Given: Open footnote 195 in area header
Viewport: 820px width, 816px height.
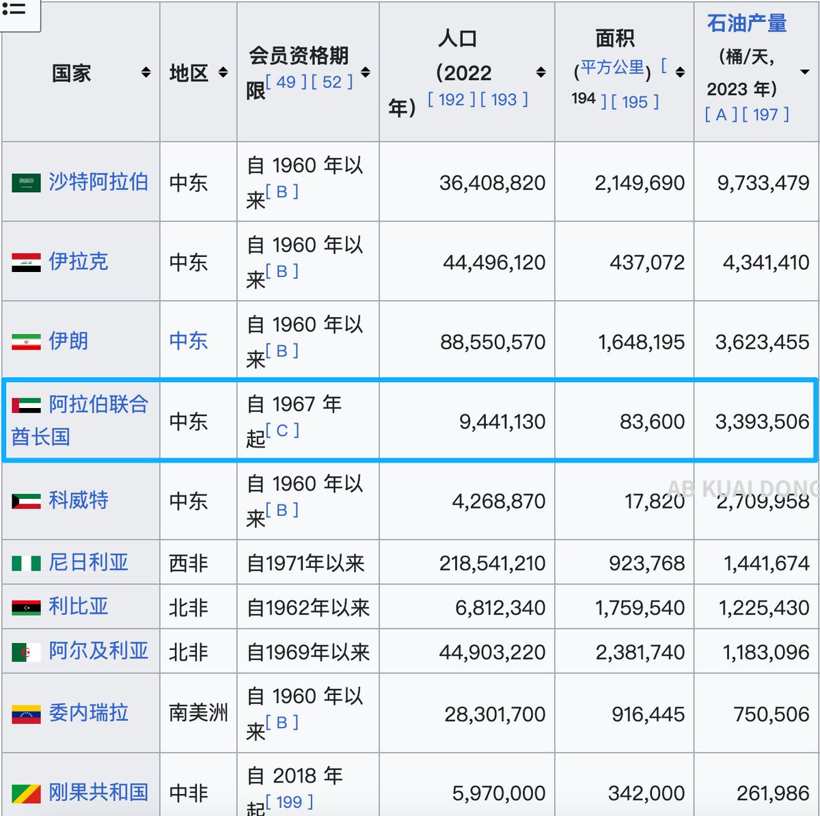Looking at the screenshot, I should 635,102.
